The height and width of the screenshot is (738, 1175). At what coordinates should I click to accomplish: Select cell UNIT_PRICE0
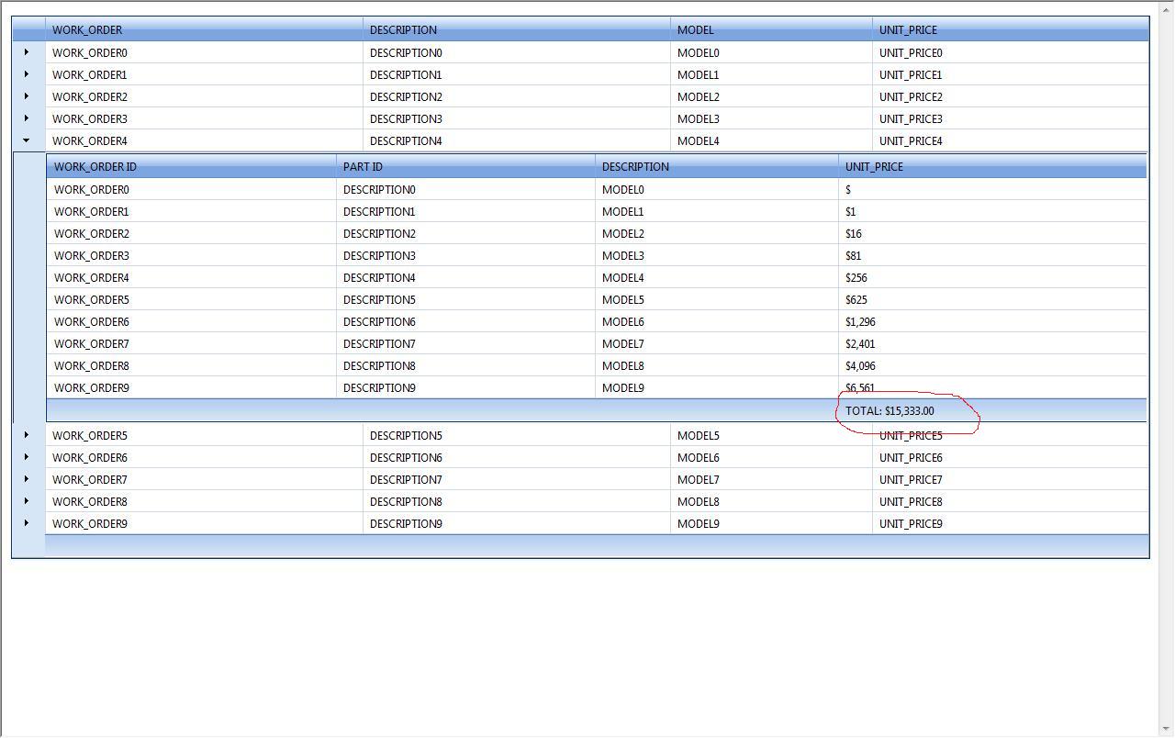1011,52
